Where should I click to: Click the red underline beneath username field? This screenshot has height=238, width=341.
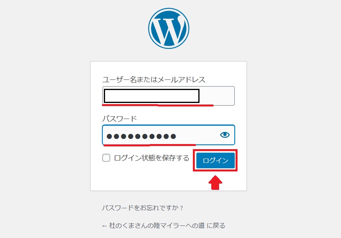coord(158,105)
